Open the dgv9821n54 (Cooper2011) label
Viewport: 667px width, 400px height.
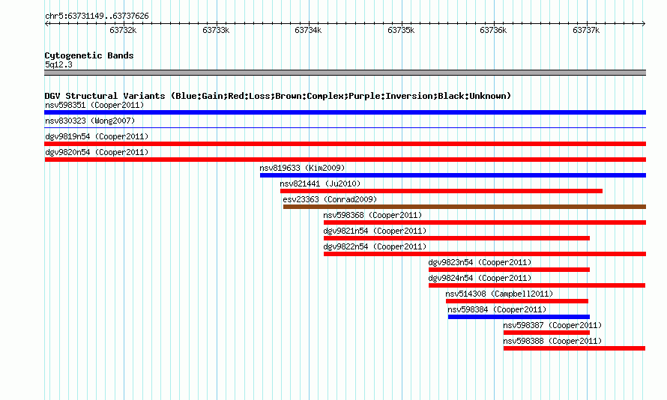click(375, 231)
